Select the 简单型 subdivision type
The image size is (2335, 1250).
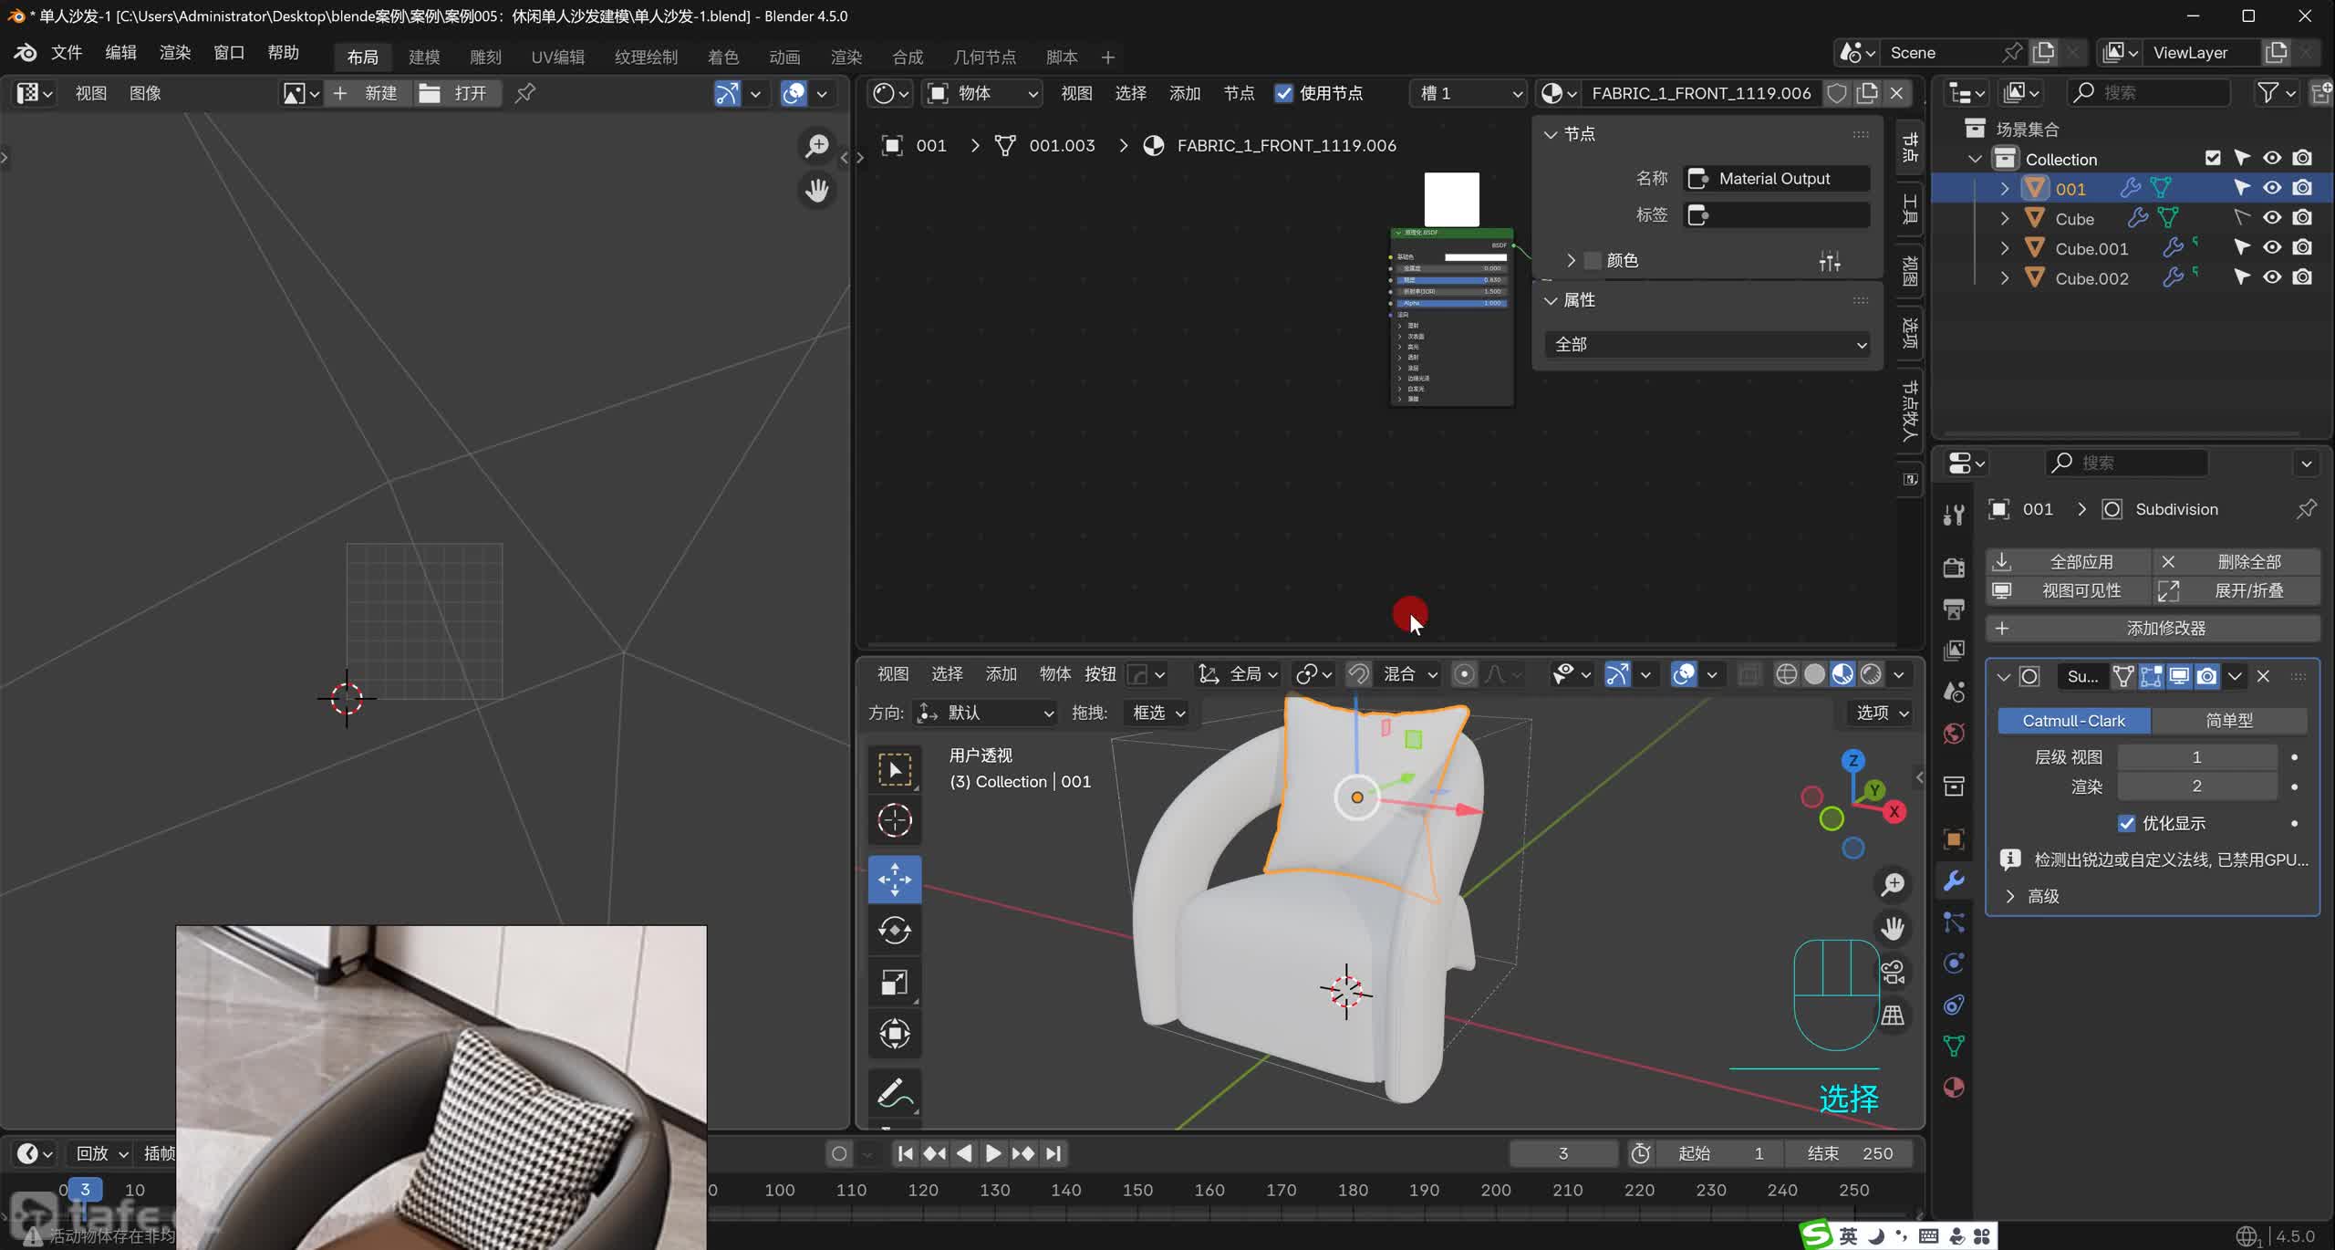pos(2228,720)
